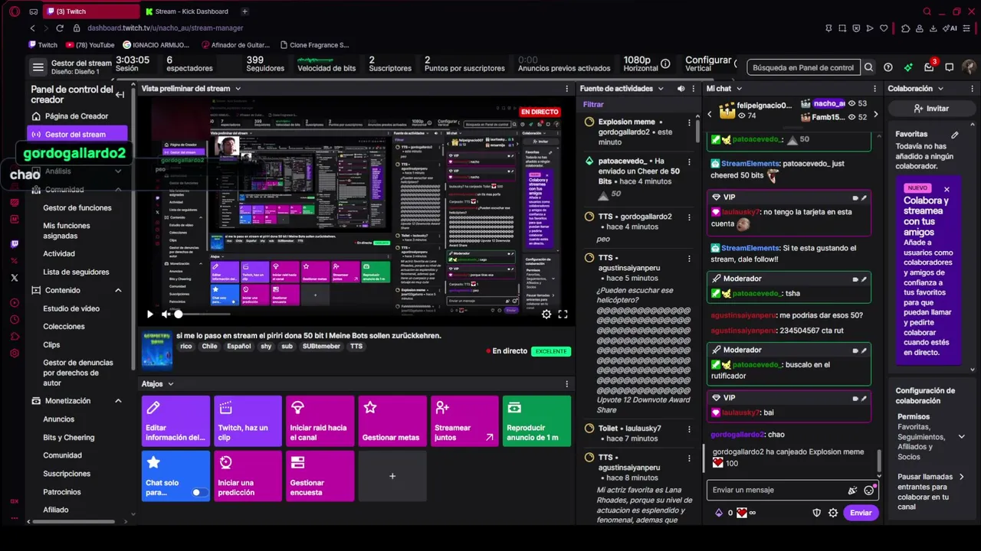Collapse the Contenido section

118,290
